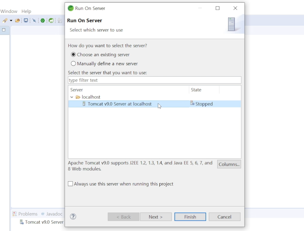Click the Cancel button
The height and width of the screenshot is (231, 304).
[x=224, y=217]
